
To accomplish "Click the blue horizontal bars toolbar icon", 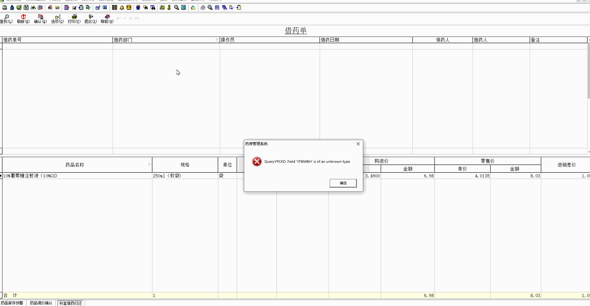I will [x=217, y=7].
